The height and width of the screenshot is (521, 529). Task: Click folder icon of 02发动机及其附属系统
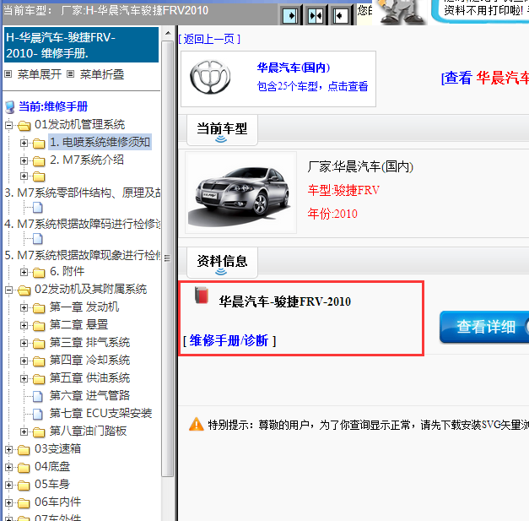pyautogui.click(x=24, y=290)
